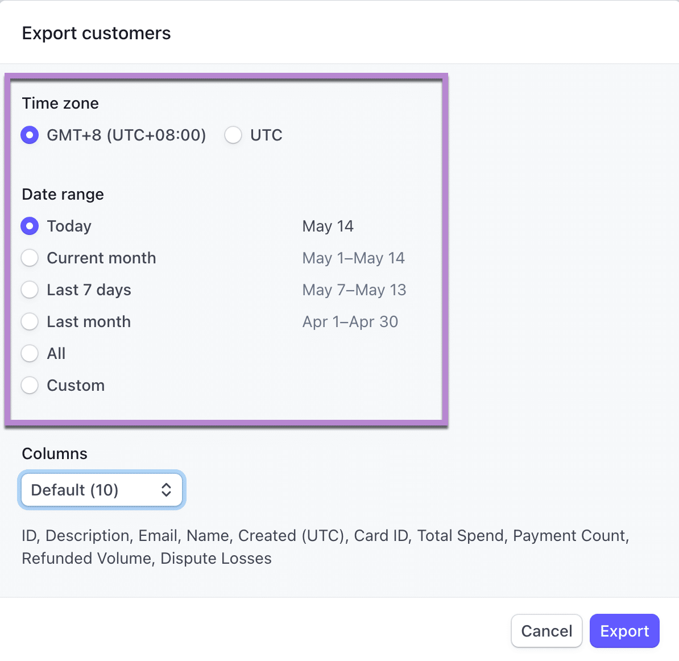Click the May 1–May 14 range text

click(x=353, y=258)
